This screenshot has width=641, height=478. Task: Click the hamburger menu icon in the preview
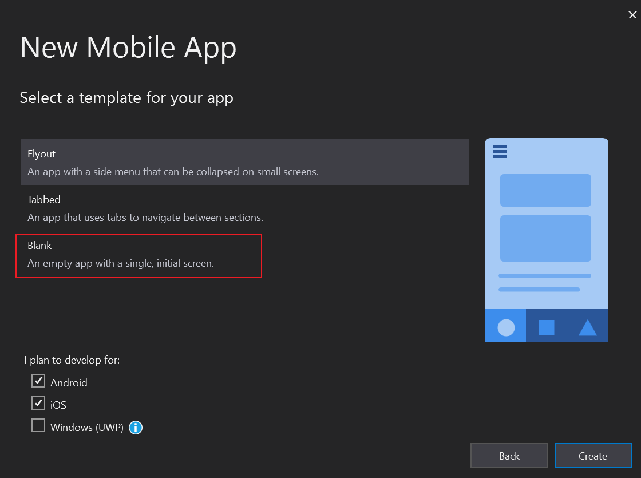pos(500,151)
